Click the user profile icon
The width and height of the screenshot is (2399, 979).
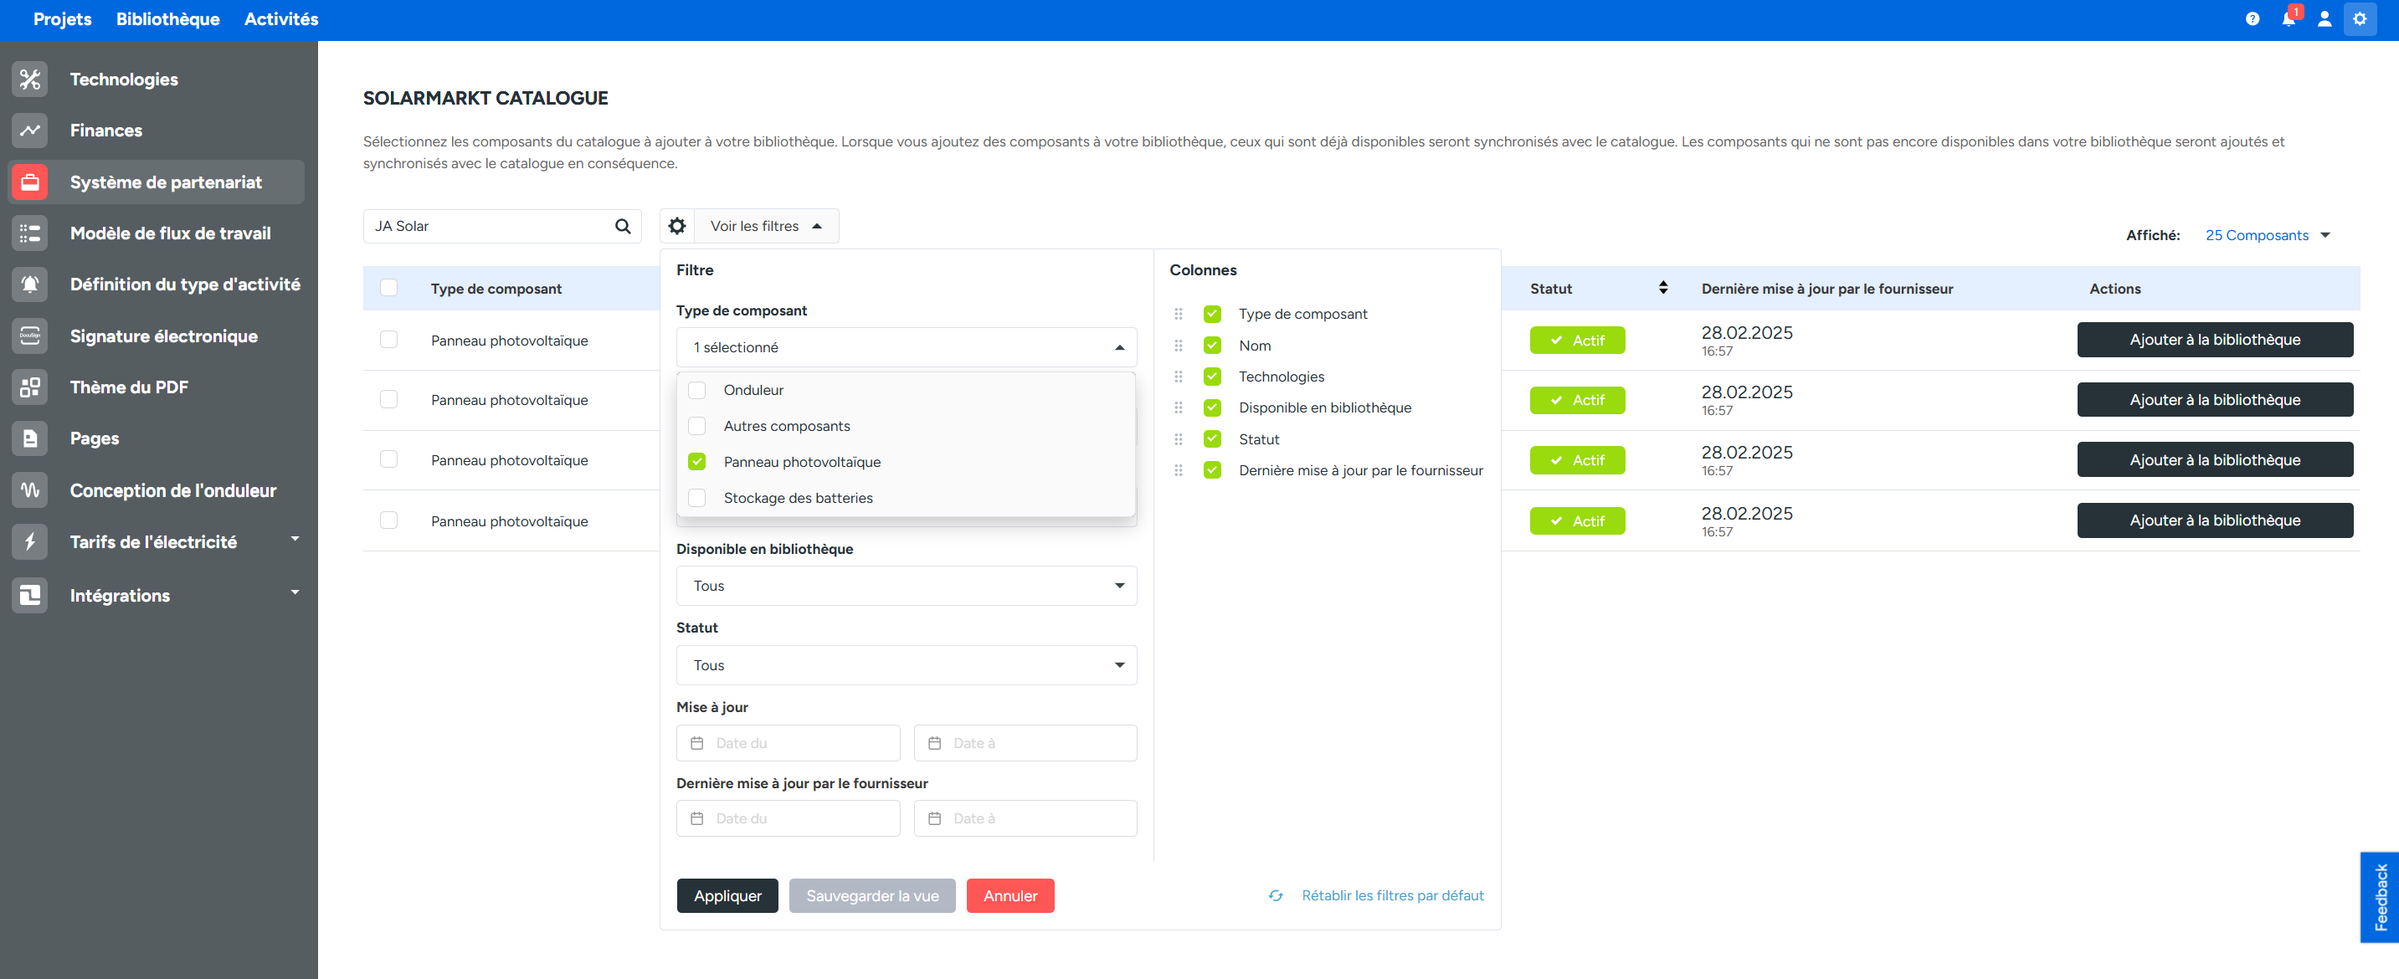pyautogui.click(x=2324, y=18)
